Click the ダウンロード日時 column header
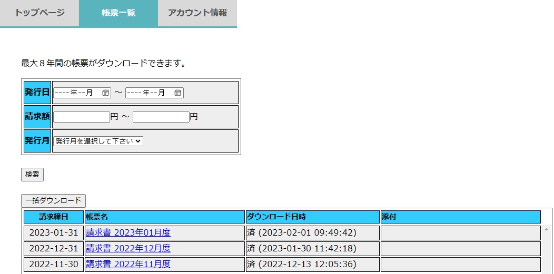This screenshot has height=274, width=554. tap(313, 217)
